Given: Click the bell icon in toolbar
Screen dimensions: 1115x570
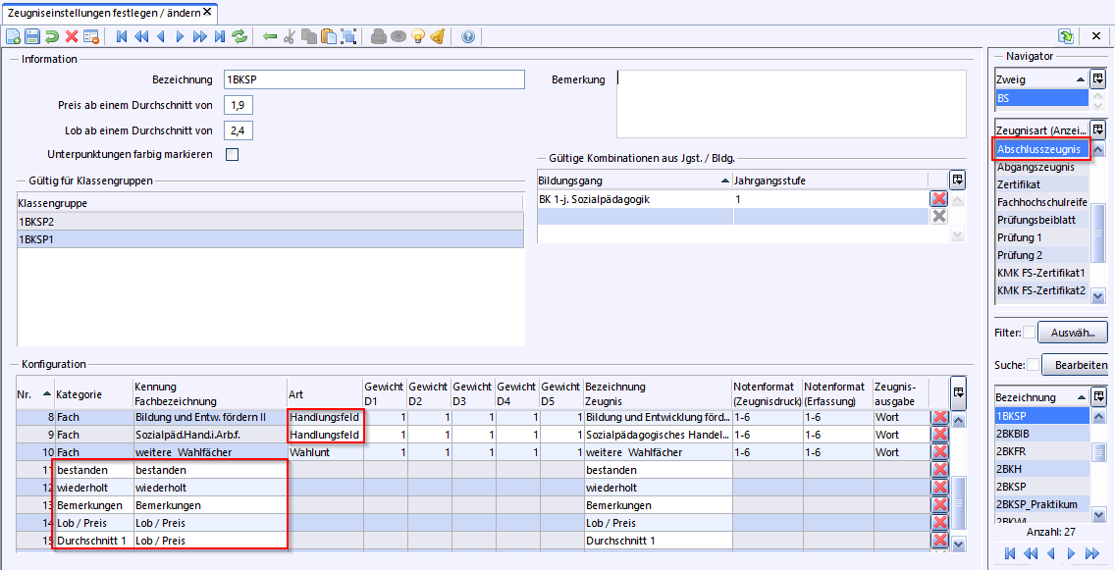Looking at the screenshot, I should [x=438, y=36].
